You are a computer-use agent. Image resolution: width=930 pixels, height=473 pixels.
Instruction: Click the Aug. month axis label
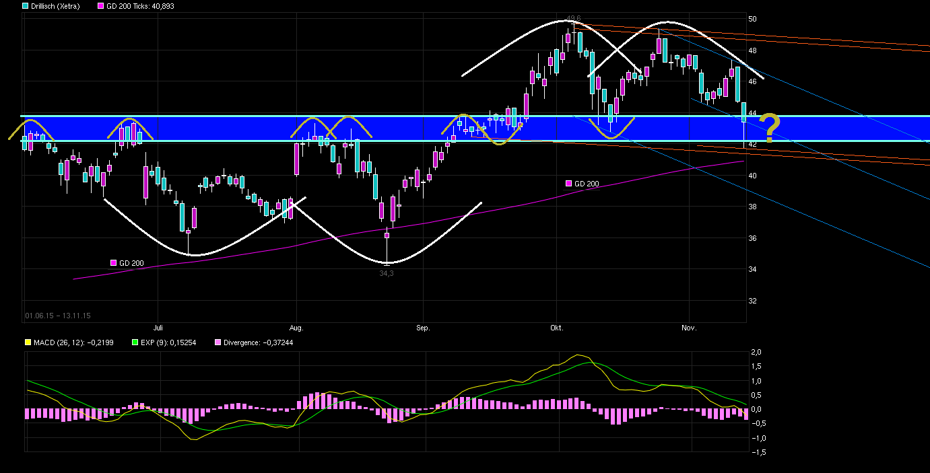tap(296, 329)
